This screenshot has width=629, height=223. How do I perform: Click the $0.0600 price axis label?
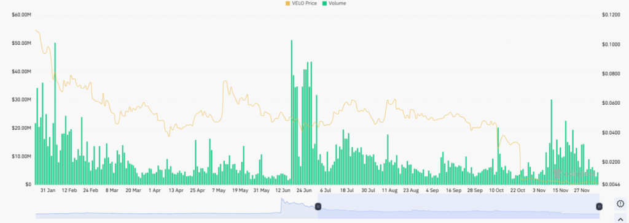(611, 104)
